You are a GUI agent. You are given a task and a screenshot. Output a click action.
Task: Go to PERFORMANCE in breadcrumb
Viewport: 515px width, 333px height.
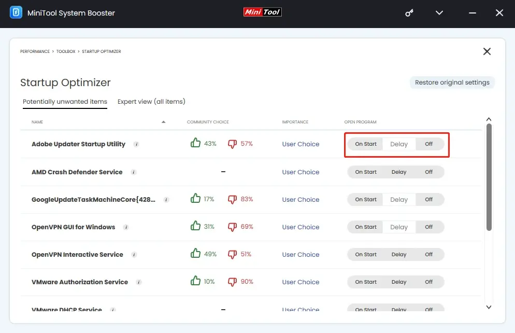click(35, 52)
